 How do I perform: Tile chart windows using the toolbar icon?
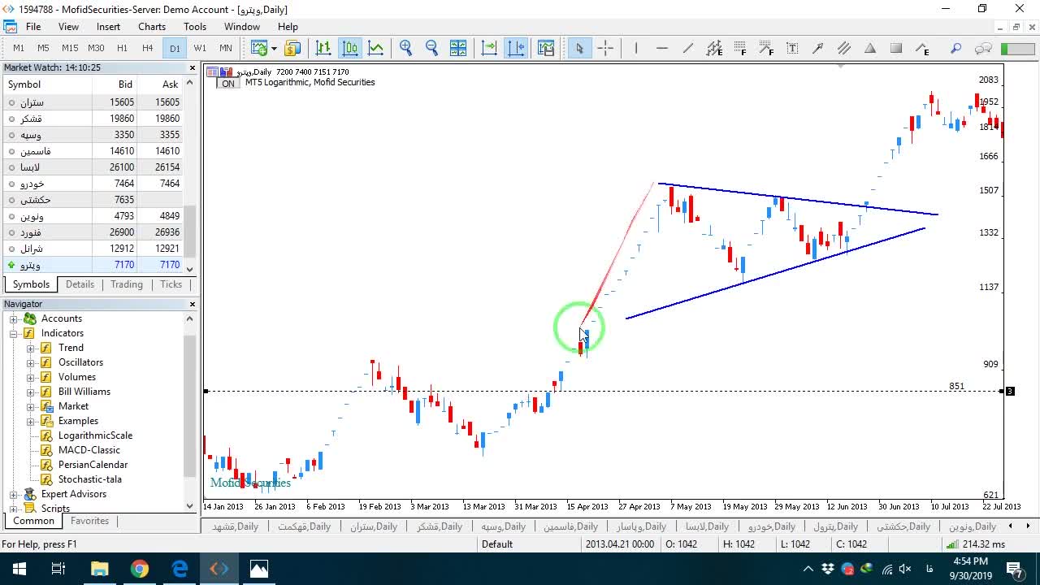(458, 48)
